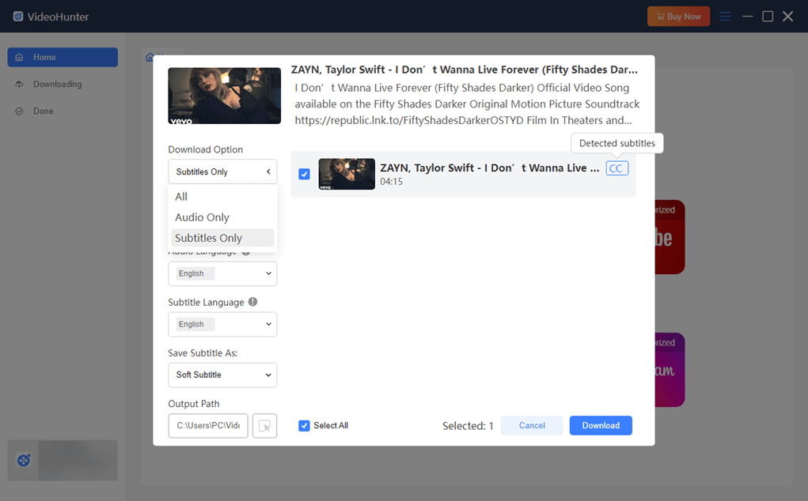Click the video title in the list row

point(490,168)
